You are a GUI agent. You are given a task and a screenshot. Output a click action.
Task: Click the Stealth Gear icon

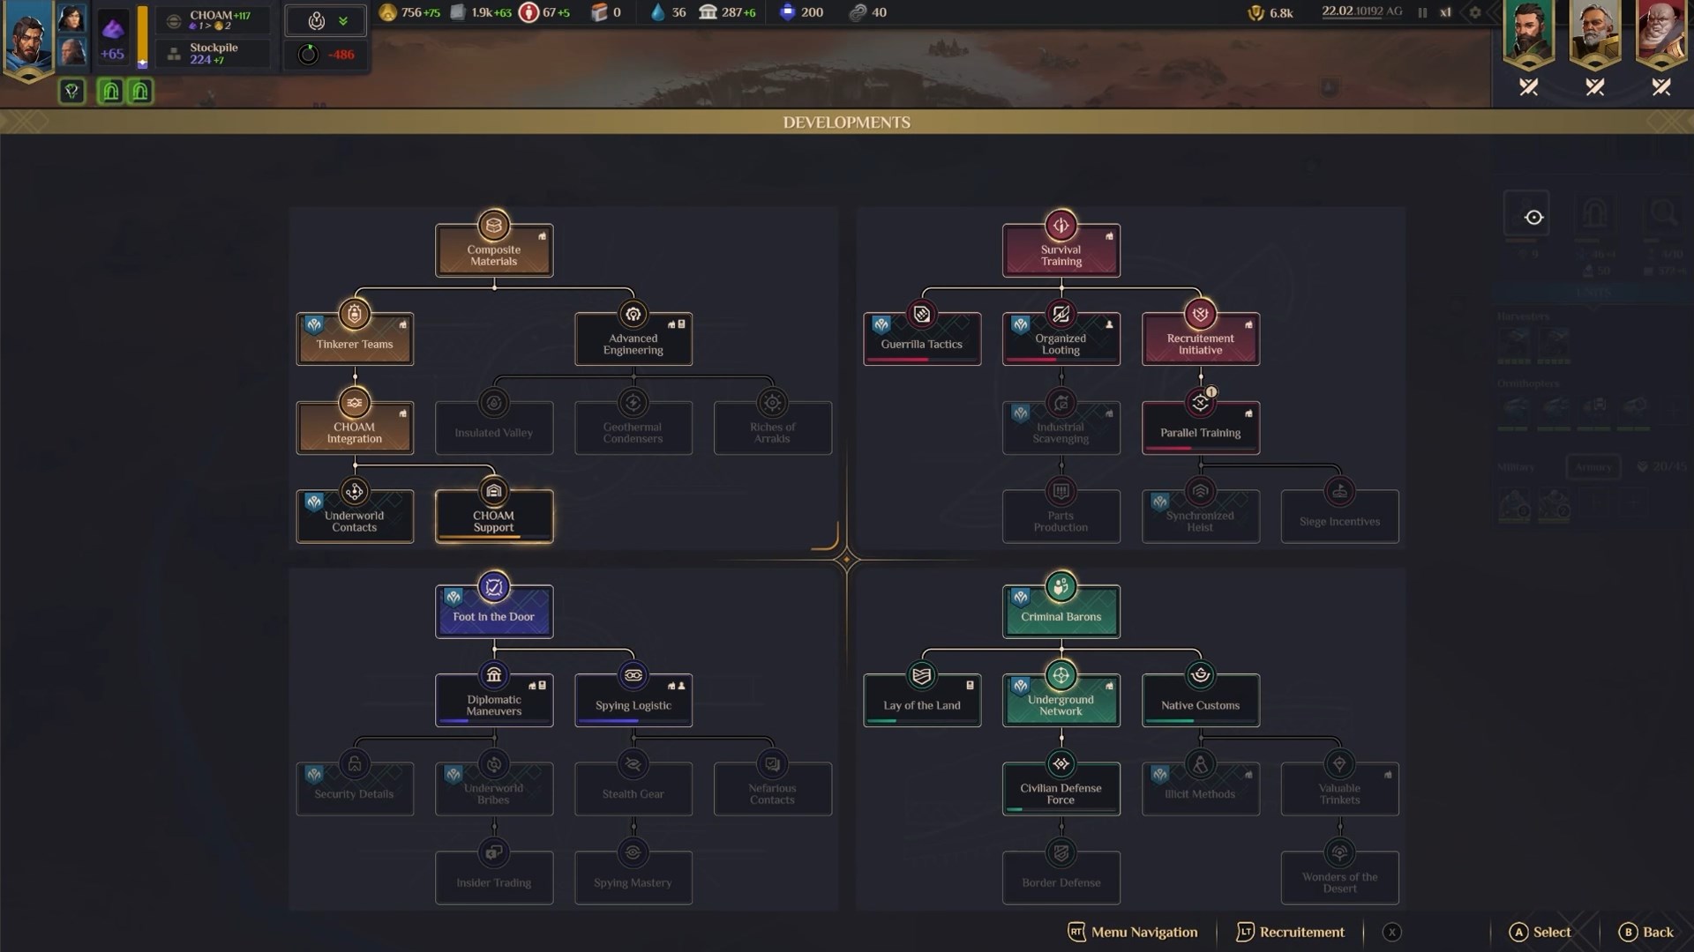click(x=633, y=764)
